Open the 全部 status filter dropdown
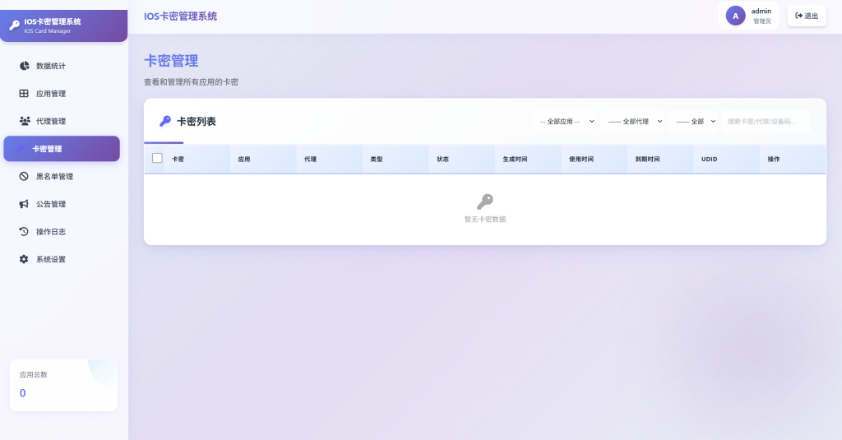This screenshot has width=842, height=440. [x=694, y=122]
